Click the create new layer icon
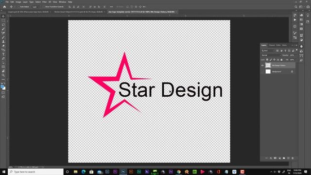Image resolution: width=311 pixels, height=175 pixels. [288, 158]
